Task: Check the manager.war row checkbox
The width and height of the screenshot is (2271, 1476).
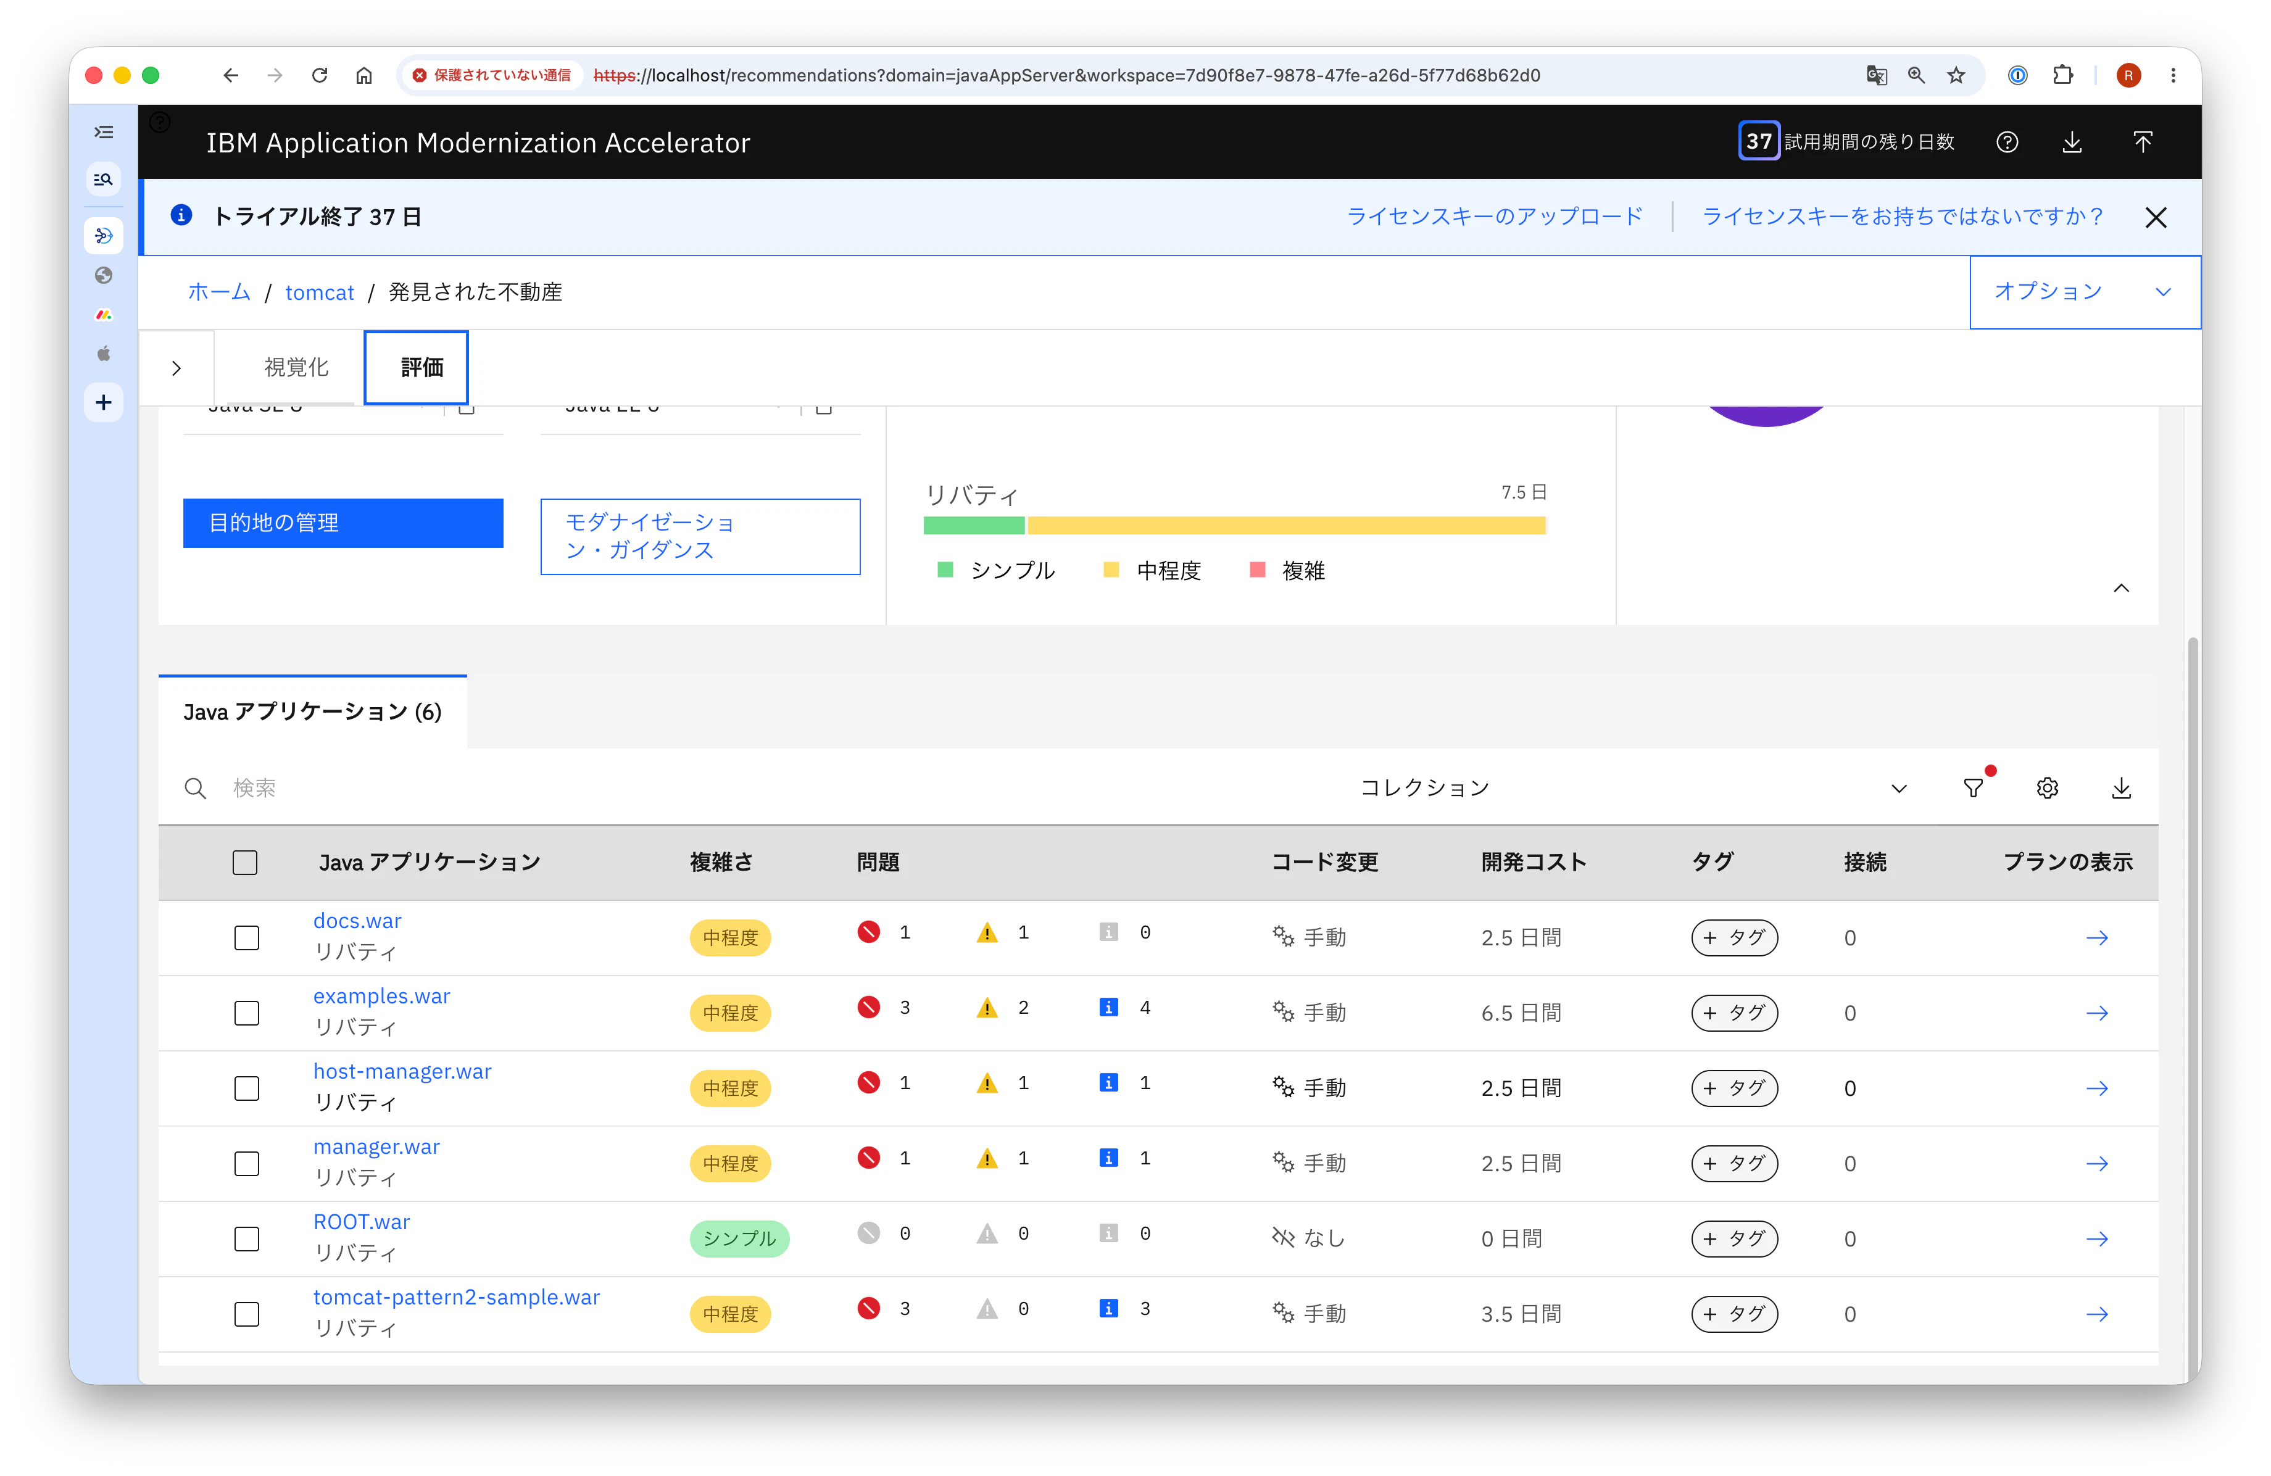Action: tap(247, 1164)
